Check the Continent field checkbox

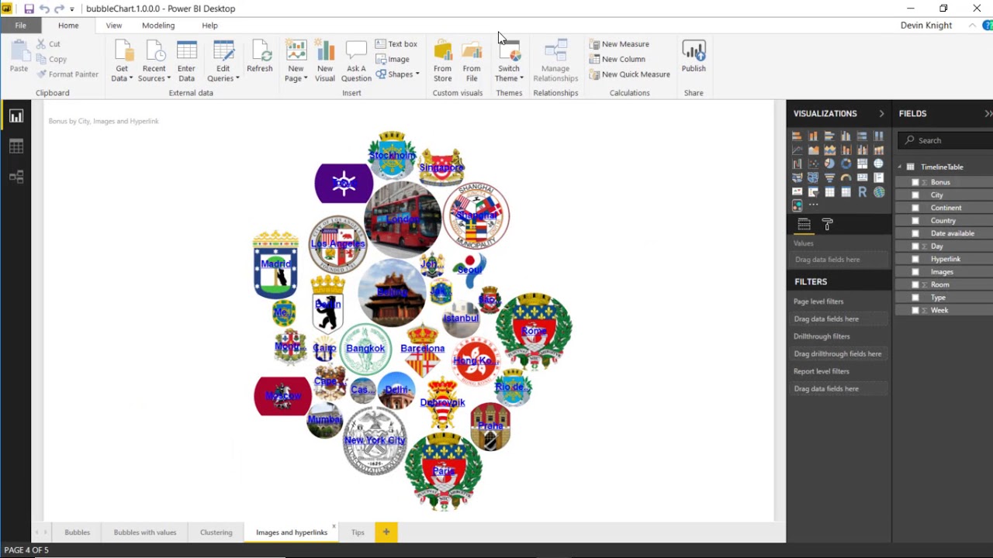pyautogui.click(x=915, y=208)
